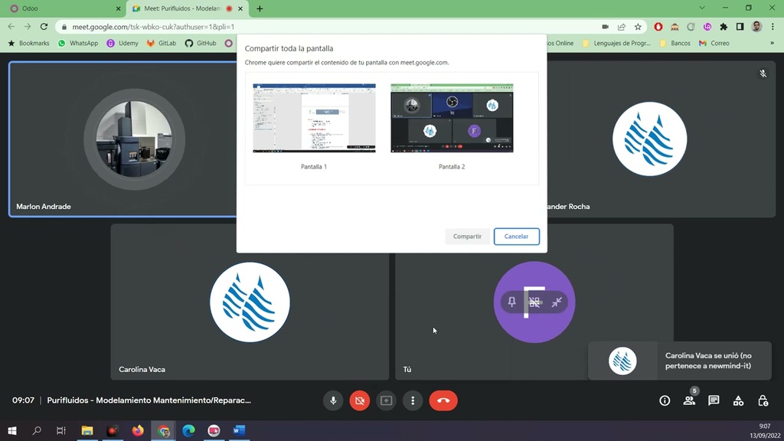
Task: Open the activities shapes icon
Action: tap(738, 400)
